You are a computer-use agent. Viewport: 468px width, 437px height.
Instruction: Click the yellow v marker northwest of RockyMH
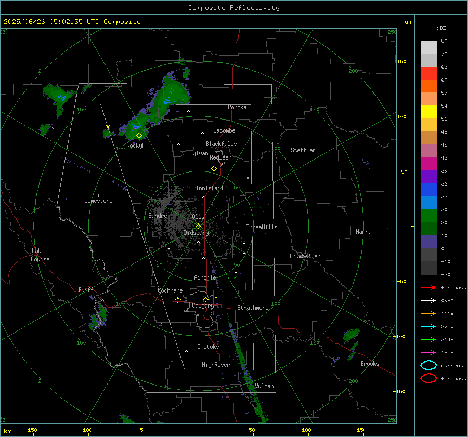(108, 127)
